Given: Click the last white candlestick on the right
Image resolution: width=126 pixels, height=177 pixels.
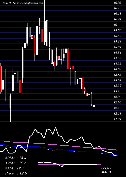Looking at the screenshot, I should 94,106.
